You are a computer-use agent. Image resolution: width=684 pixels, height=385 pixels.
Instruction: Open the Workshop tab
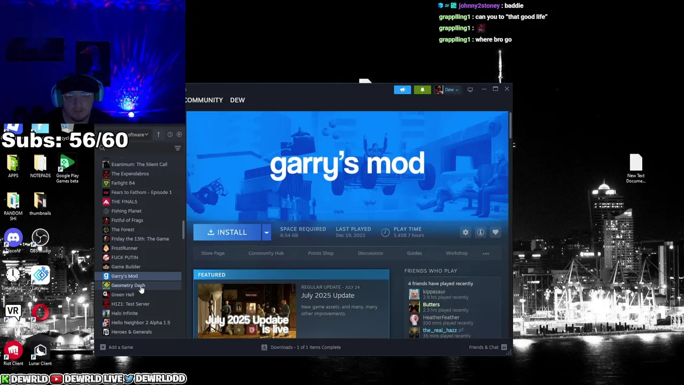click(457, 253)
